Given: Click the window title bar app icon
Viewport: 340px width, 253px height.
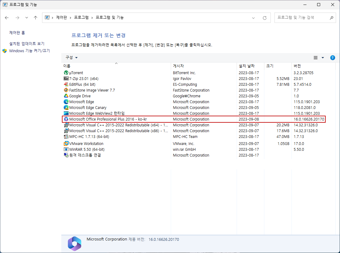Looking at the screenshot, I should point(5,5).
